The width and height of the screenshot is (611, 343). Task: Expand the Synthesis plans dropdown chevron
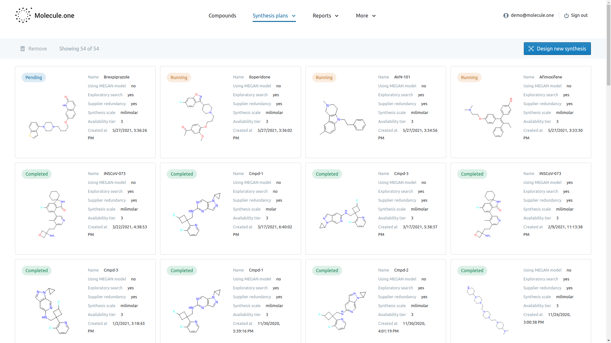[x=294, y=16]
